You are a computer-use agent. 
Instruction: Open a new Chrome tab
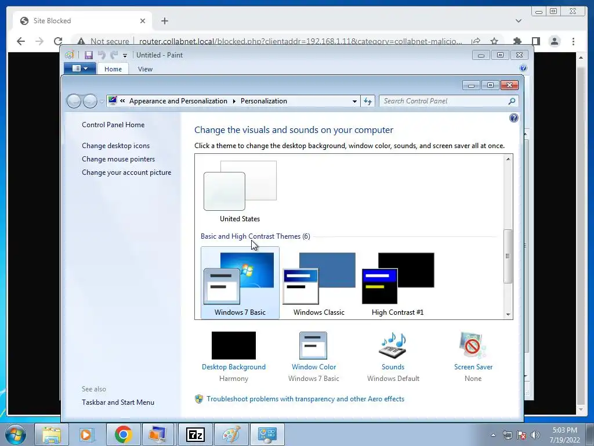pyautogui.click(x=164, y=21)
